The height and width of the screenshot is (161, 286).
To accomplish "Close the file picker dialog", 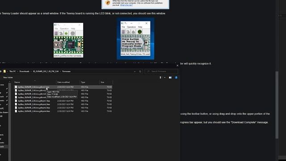I will pyautogui.click(x=177, y=66).
